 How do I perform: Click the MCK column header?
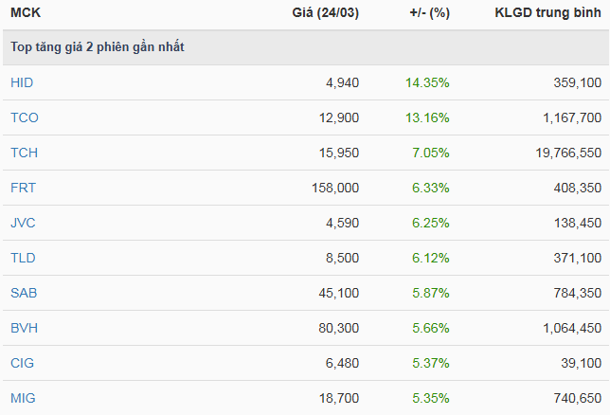(x=25, y=13)
